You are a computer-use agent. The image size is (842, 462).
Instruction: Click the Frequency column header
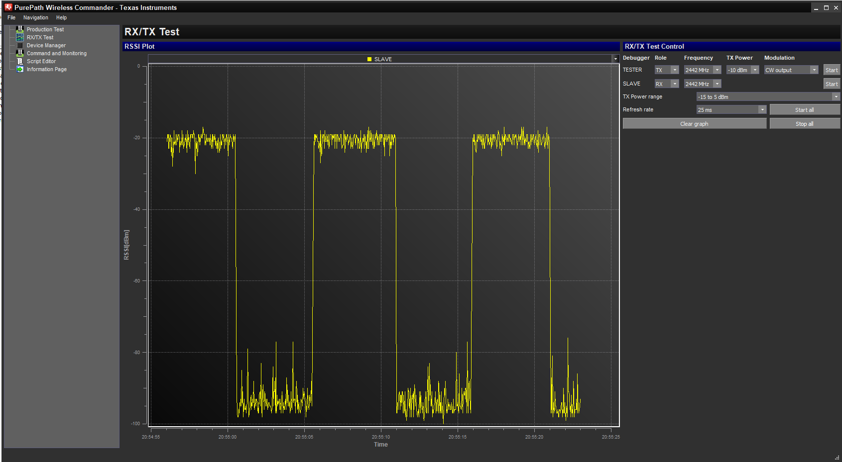(699, 58)
